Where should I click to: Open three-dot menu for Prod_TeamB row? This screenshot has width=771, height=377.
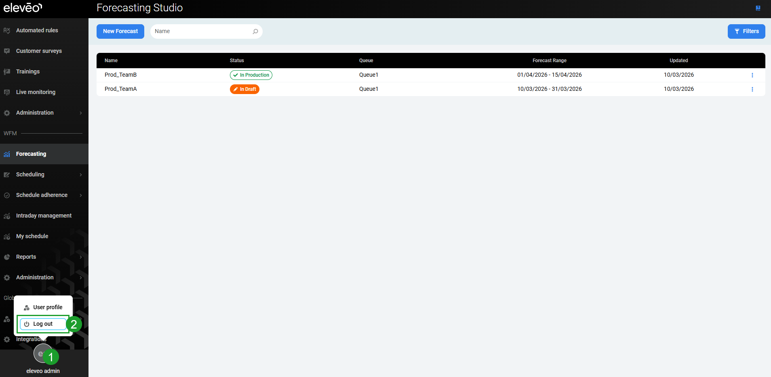click(752, 75)
